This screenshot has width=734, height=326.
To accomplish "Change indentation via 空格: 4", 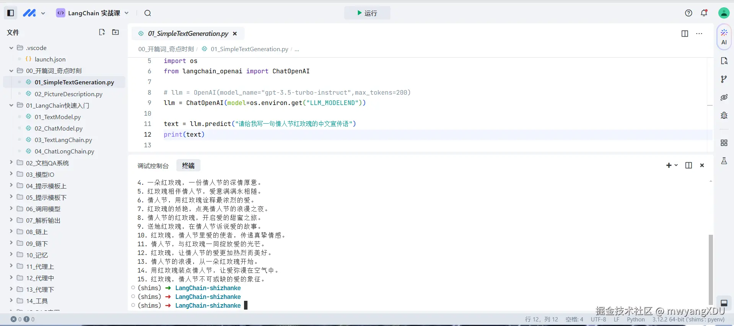I will (x=574, y=320).
